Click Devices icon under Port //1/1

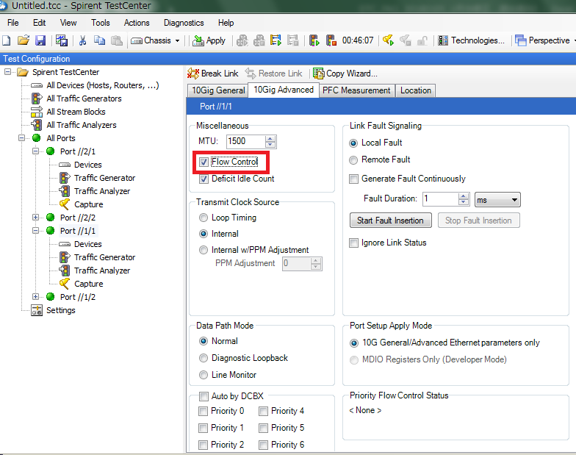65,244
